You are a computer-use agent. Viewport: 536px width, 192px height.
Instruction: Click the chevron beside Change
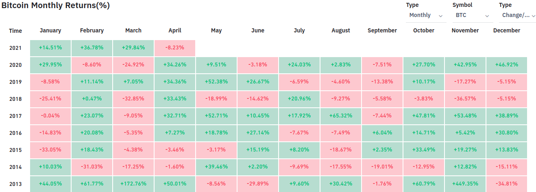pyautogui.click(x=533, y=16)
